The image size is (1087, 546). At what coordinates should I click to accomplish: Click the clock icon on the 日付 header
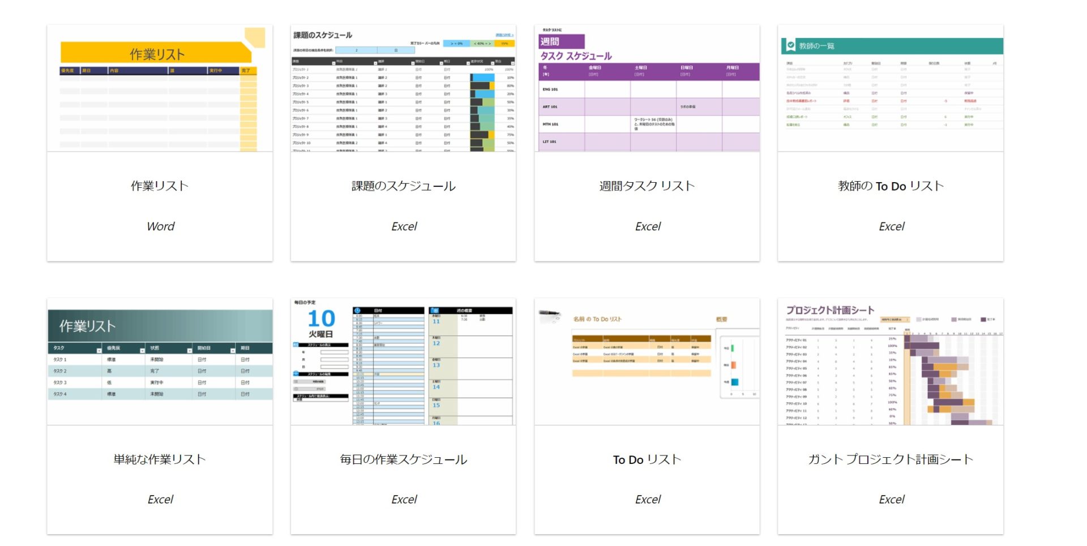click(357, 310)
